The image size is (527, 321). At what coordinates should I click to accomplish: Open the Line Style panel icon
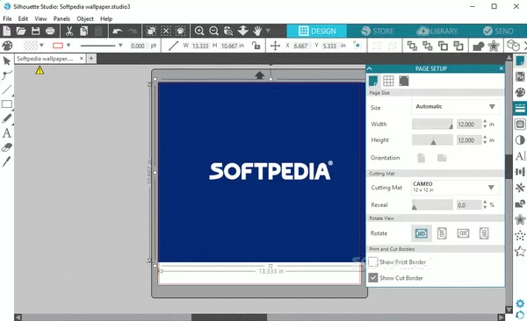[520, 108]
